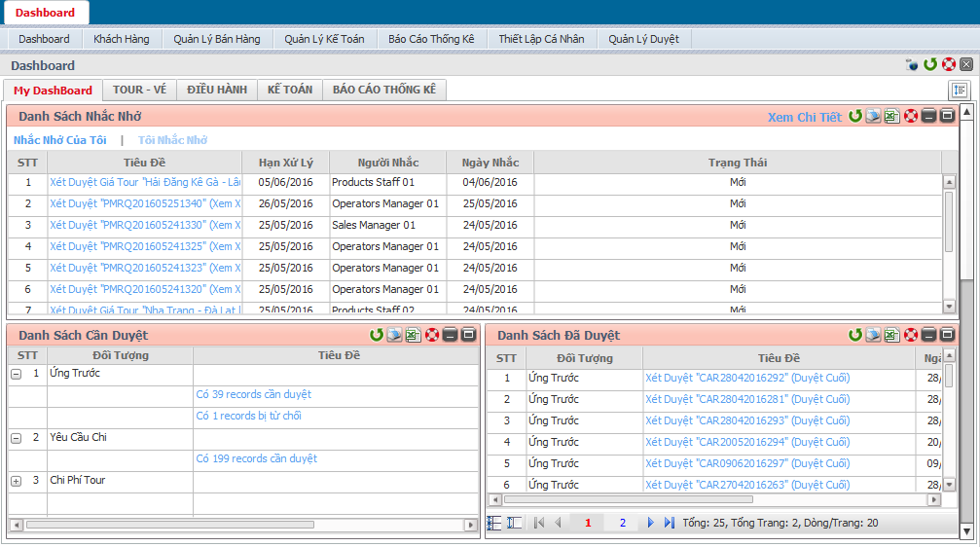Click help lifebuoy in Danh Sách Đã Duyệt
This screenshot has width=980, height=547.
point(911,335)
